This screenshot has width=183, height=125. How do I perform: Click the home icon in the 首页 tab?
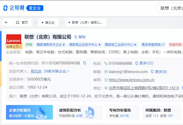tap(18, 23)
